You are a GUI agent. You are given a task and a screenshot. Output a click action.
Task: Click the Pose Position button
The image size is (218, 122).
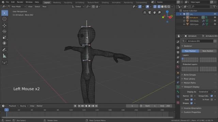tap(190, 51)
